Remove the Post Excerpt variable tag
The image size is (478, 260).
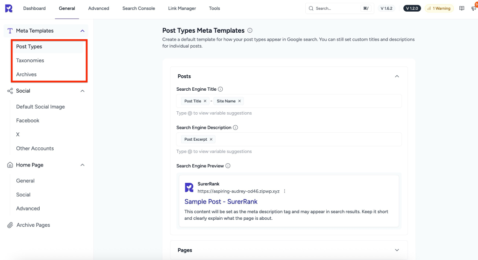[x=211, y=139]
